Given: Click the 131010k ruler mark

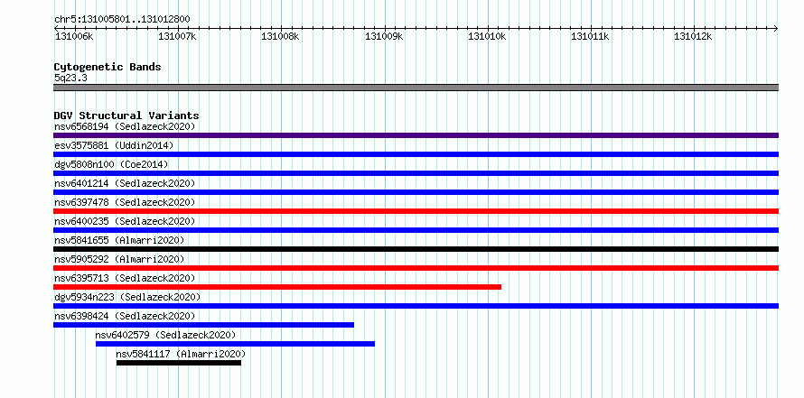Looking at the screenshot, I should tap(487, 36).
